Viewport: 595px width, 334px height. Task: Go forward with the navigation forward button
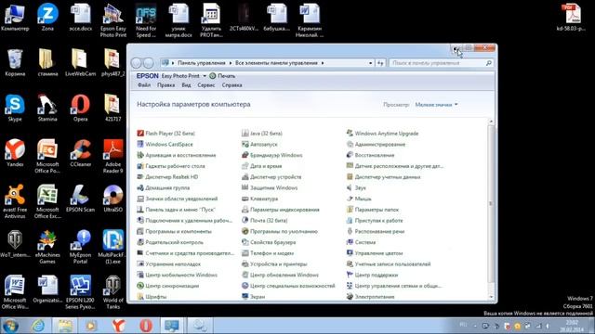coord(149,63)
